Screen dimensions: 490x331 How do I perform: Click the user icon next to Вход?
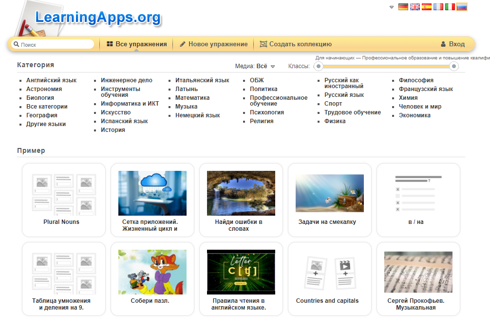pos(443,44)
